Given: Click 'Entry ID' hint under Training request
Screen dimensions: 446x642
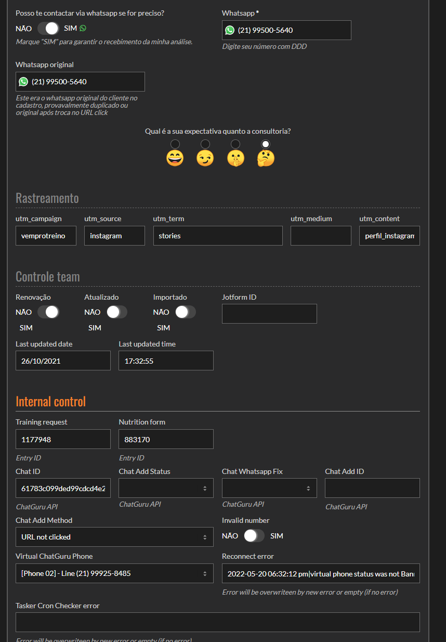Looking at the screenshot, I should (28, 458).
